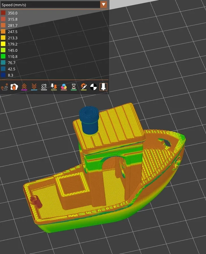Click the 110.8 green color swatch
This screenshot has height=254, width=206.
[x=3, y=57]
